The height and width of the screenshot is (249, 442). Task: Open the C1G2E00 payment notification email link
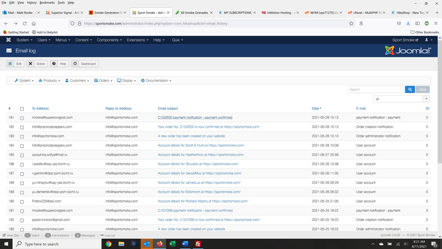[195, 118]
